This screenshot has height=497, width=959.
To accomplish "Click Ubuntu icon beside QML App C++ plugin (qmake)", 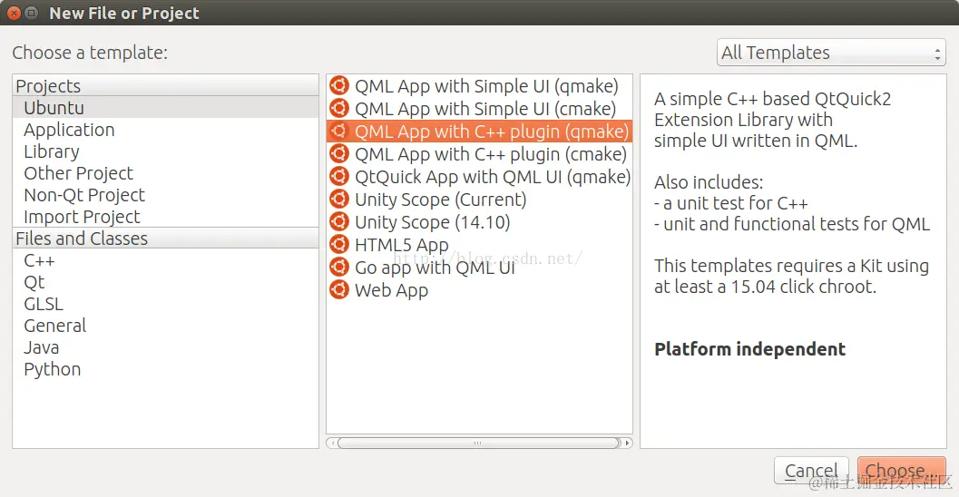I will (x=339, y=132).
